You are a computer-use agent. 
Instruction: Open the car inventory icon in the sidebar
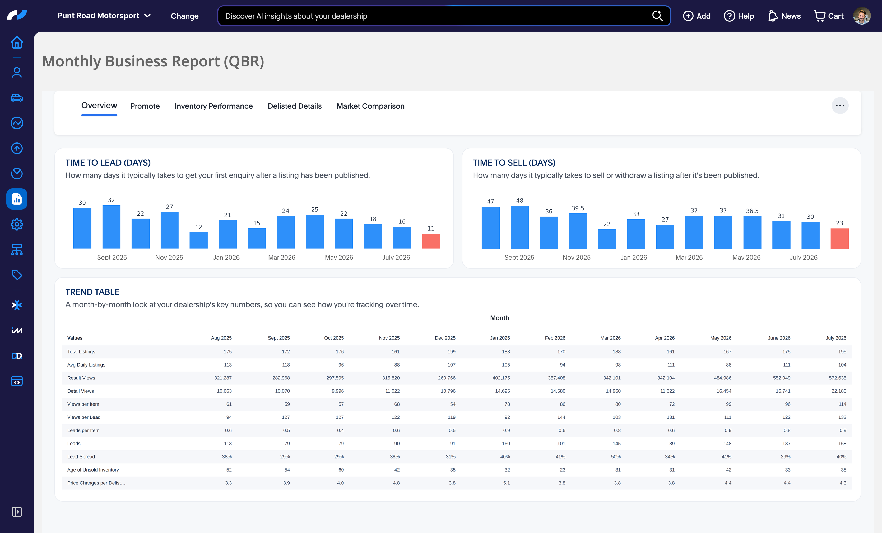(x=17, y=98)
